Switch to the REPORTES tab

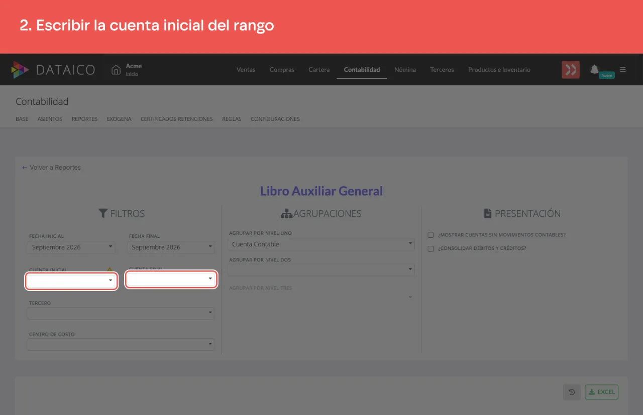point(84,119)
